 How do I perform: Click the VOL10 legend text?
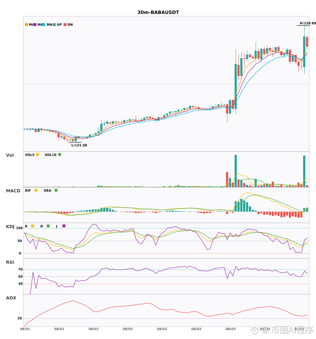(50, 155)
